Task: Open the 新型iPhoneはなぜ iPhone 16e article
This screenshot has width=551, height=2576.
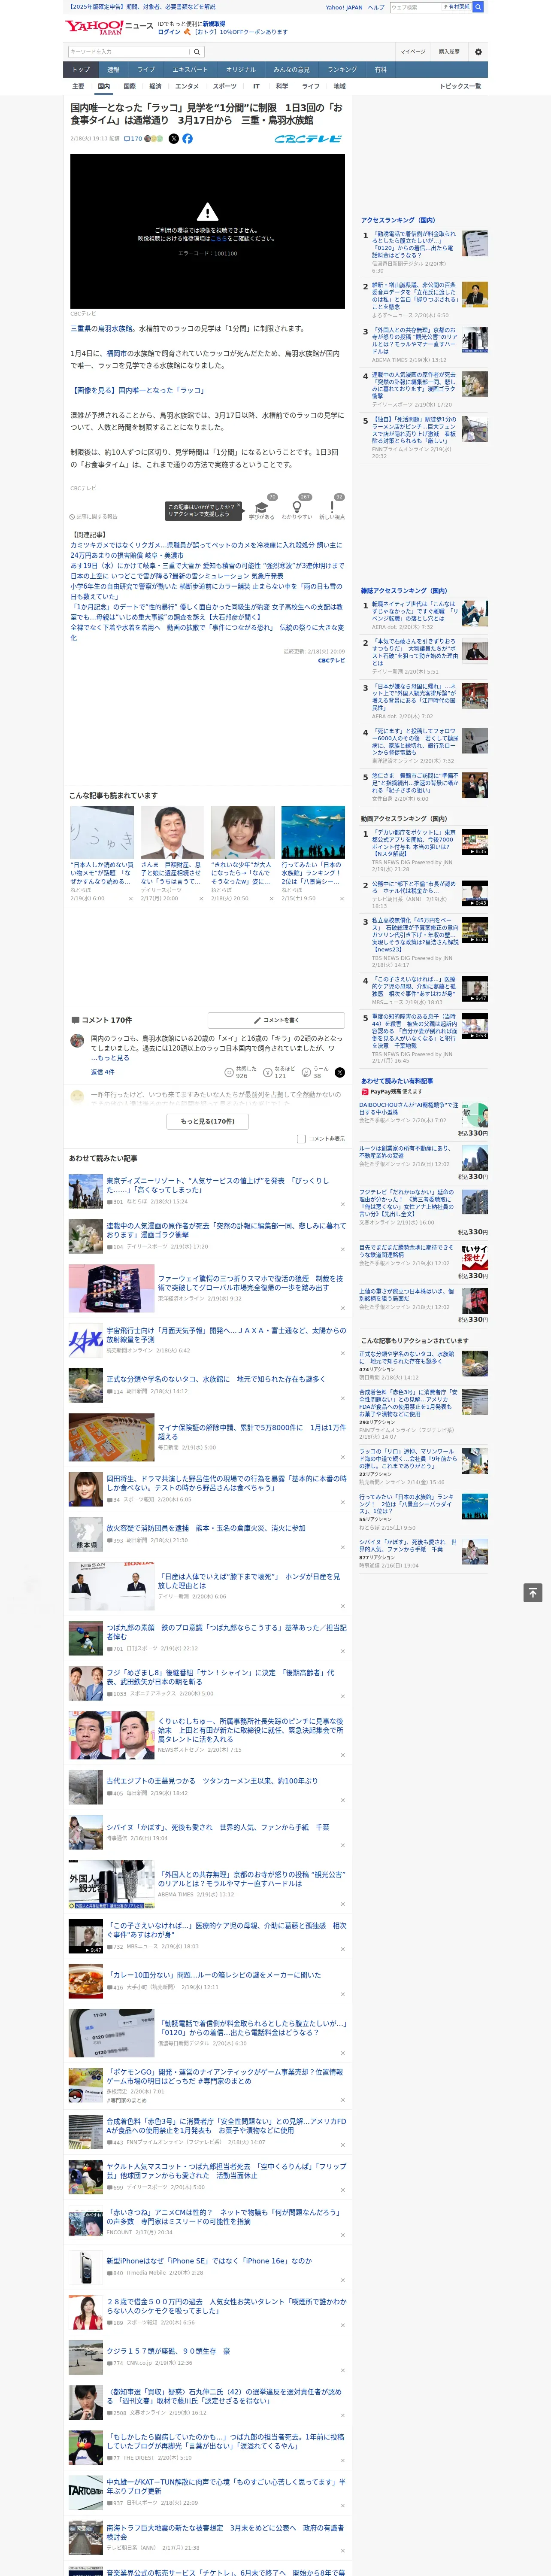Action: tap(209, 2261)
